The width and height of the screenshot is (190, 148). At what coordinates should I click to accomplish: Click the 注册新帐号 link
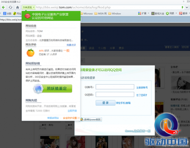142,88
